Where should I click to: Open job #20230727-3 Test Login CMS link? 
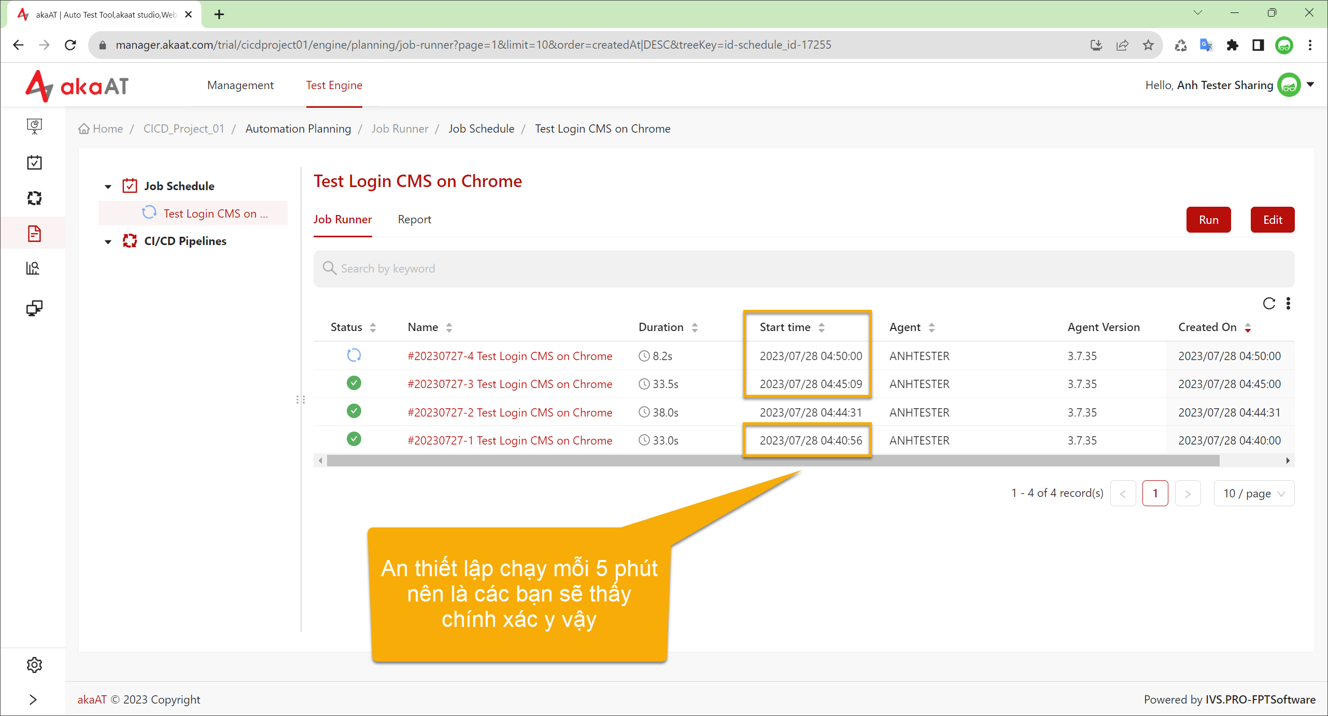pyautogui.click(x=510, y=384)
